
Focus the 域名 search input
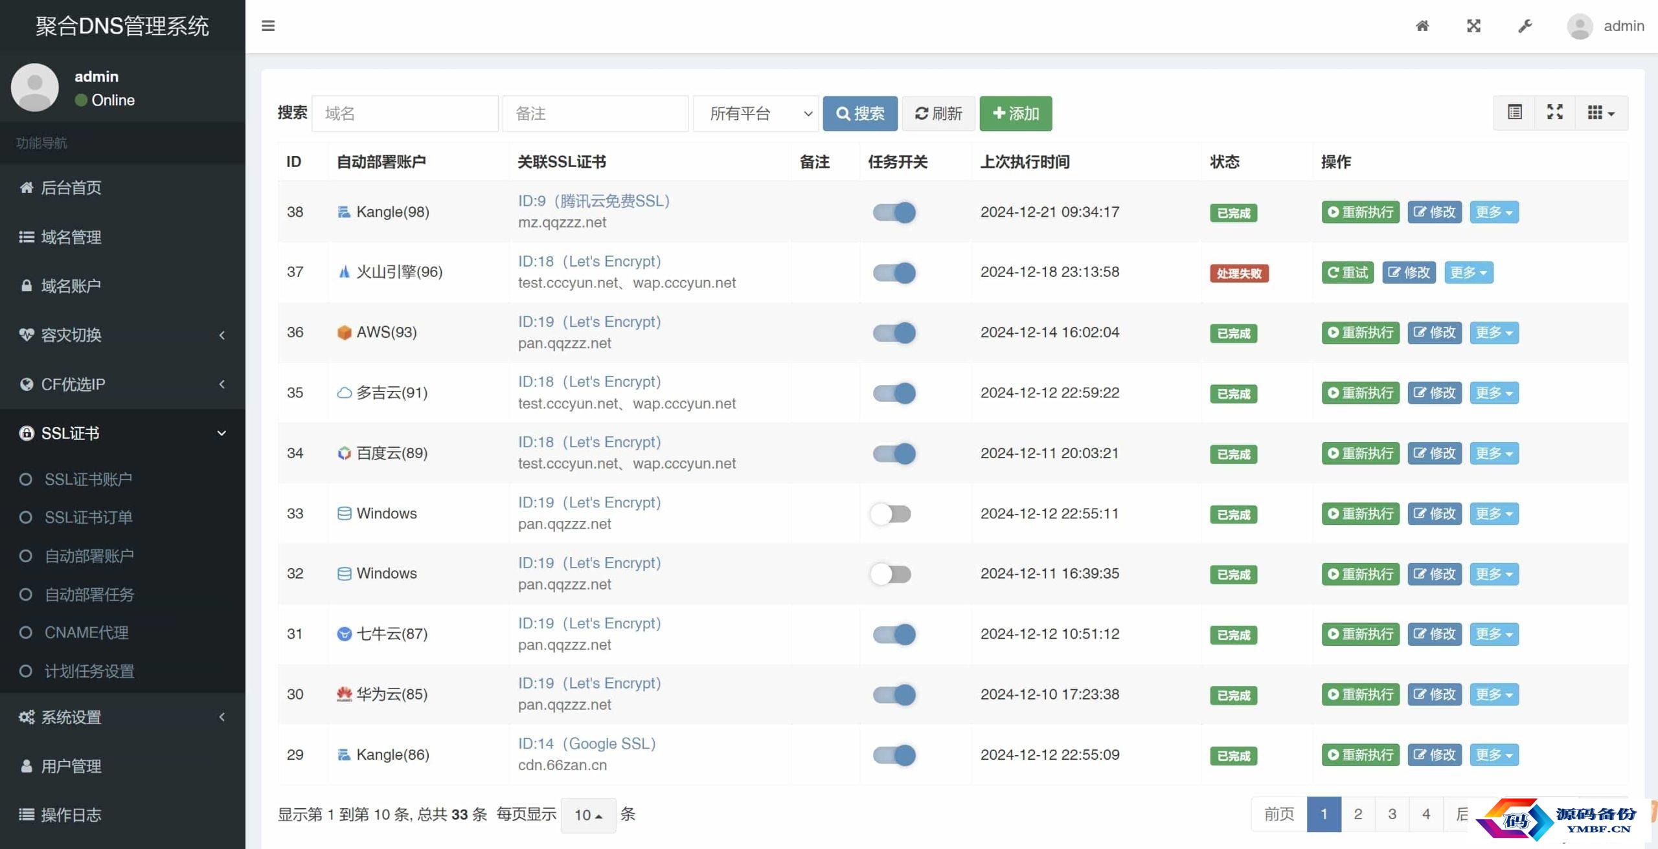coord(405,114)
